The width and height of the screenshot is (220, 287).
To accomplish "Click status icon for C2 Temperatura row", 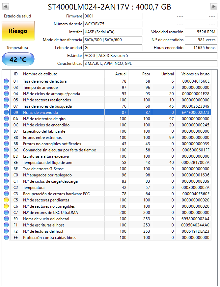I will (x=6, y=187).
